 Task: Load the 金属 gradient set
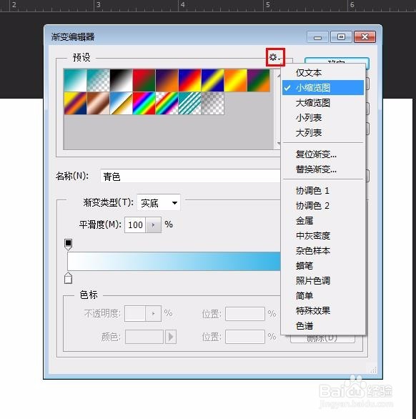[x=323, y=221]
